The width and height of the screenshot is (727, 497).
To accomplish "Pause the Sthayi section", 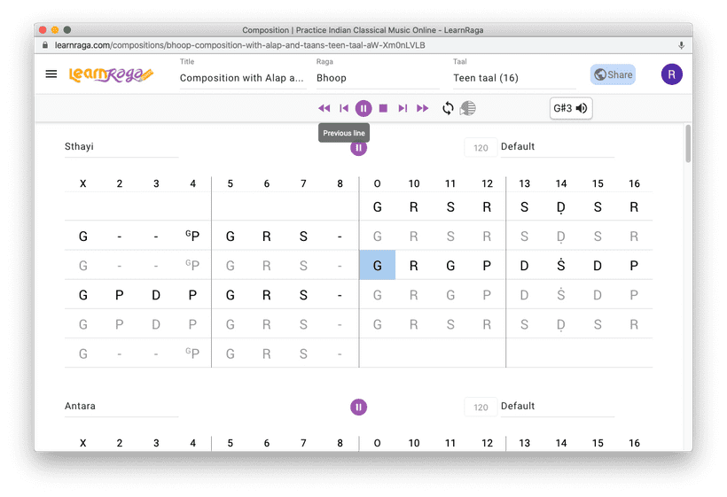I will coord(358,148).
